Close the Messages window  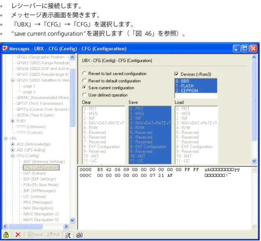[x=253, y=49]
